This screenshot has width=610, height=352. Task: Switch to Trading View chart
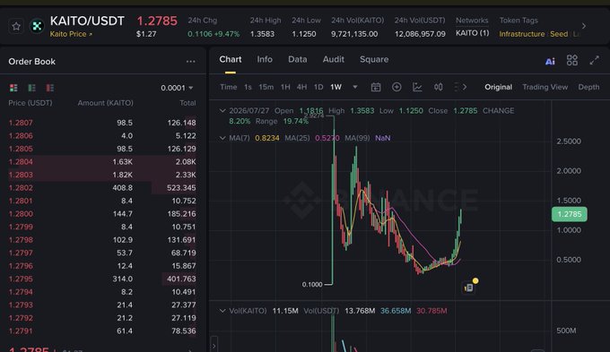545,87
